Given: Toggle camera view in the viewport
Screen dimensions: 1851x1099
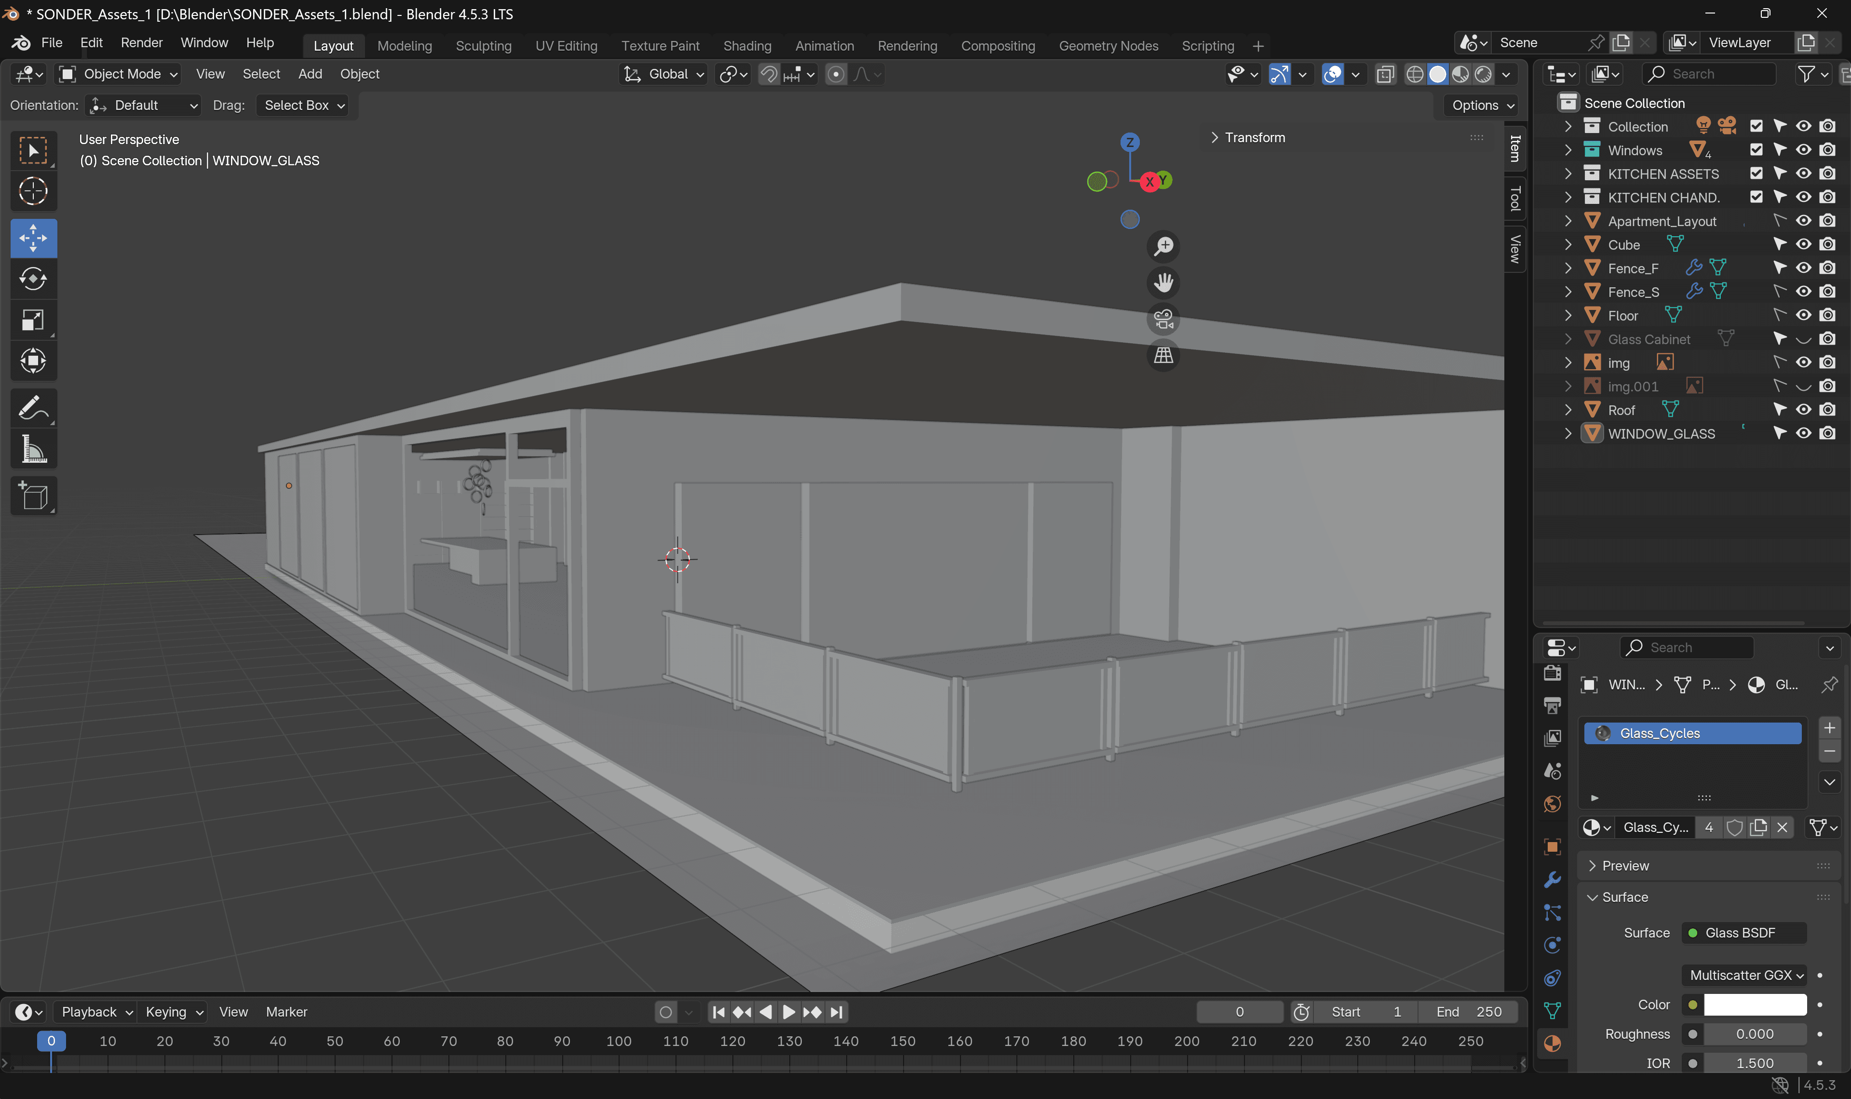Looking at the screenshot, I should point(1163,319).
